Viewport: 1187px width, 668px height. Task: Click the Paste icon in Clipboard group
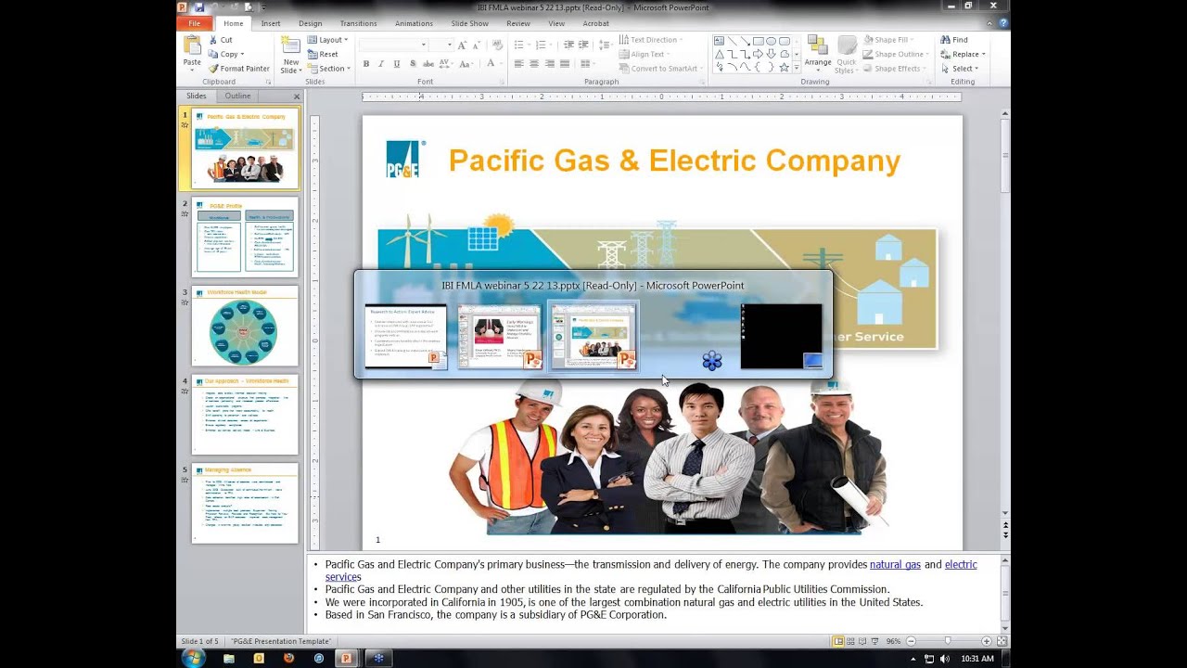[192, 46]
